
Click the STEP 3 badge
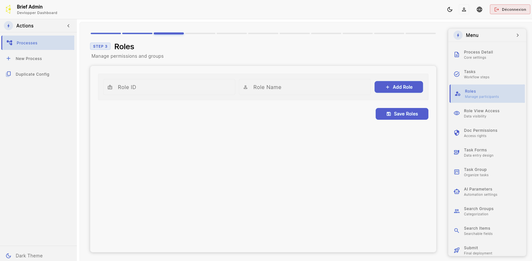click(100, 46)
